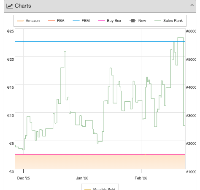Click the Sales Rank green legend swatch

pyautogui.click(x=158, y=21)
